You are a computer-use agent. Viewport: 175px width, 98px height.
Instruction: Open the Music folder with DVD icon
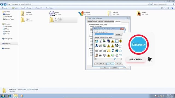[52, 13]
